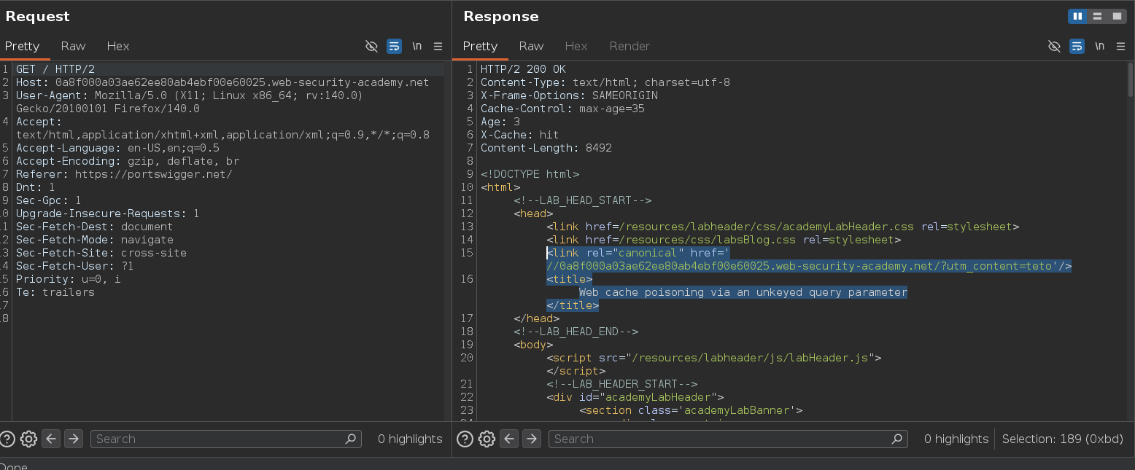Click 'Sec-Fetch-Site: cross-site' line

coord(101,253)
